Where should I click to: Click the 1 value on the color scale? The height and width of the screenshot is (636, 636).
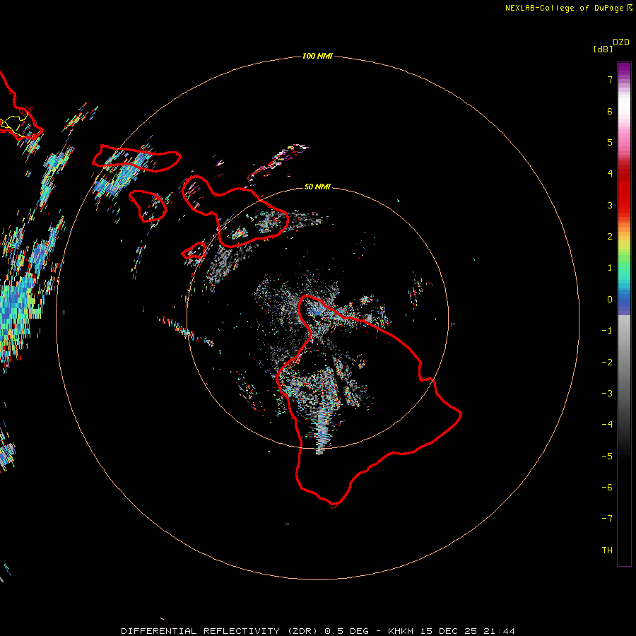[610, 268]
